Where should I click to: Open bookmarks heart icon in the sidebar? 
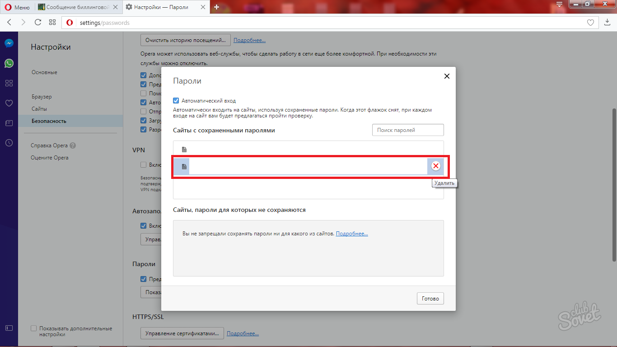(9, 103)
